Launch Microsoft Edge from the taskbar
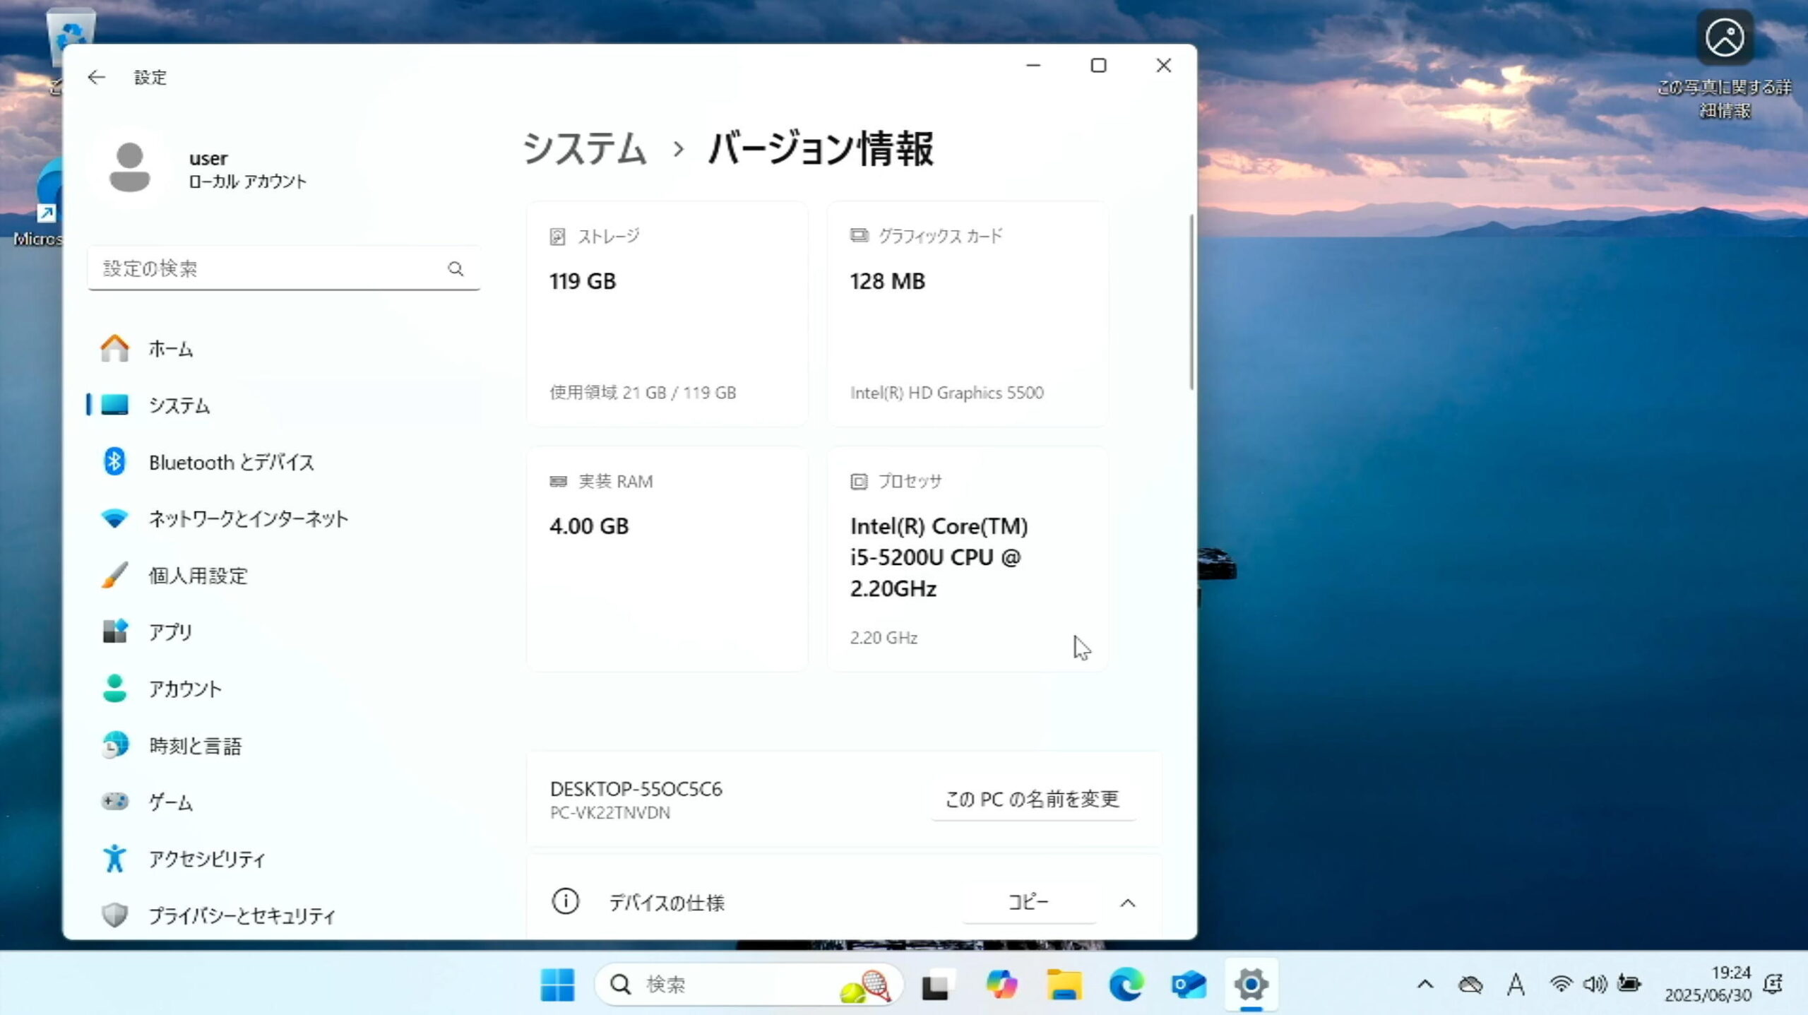The width and height of the screenshot is (1808, 1015). (1126, 984)
